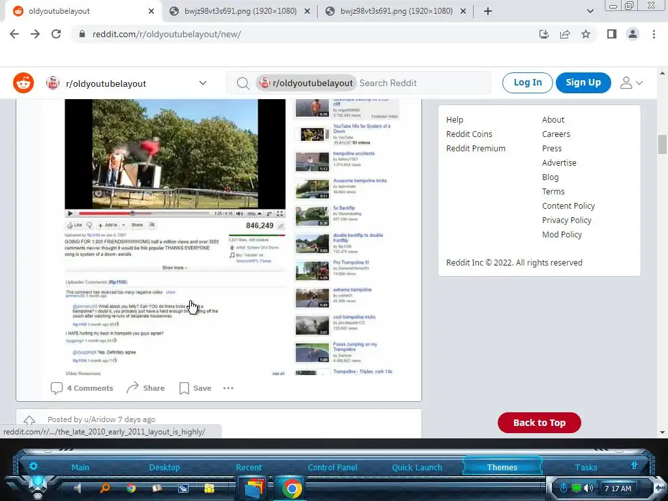Open the Press link
This screenshot has width=668, height=501.
coord(552,149)
